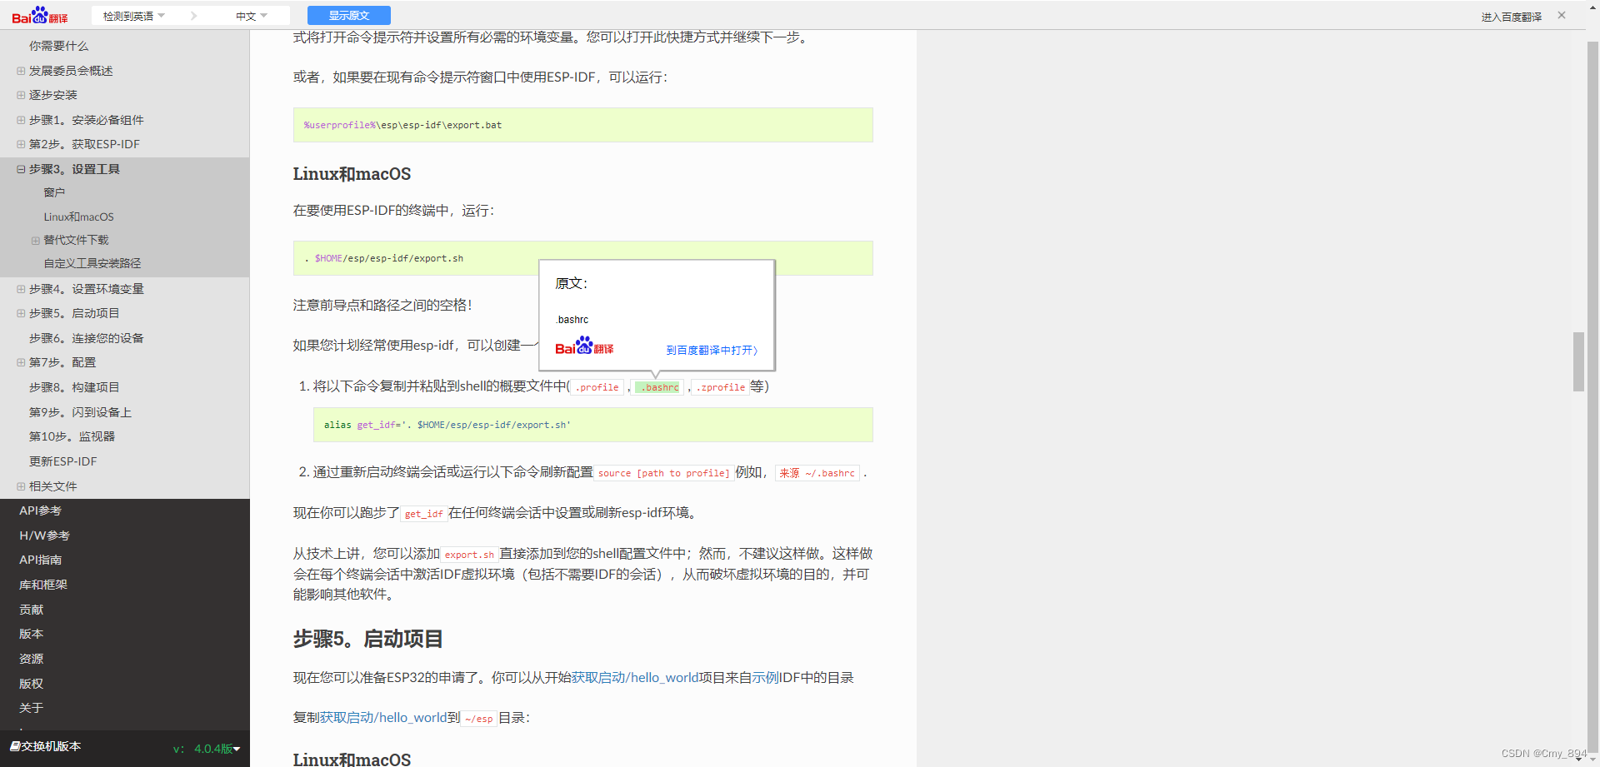Go to 步骤8。构建项目
The height and width of the screenshot is (767, 1600).
[x=74, y=387]
